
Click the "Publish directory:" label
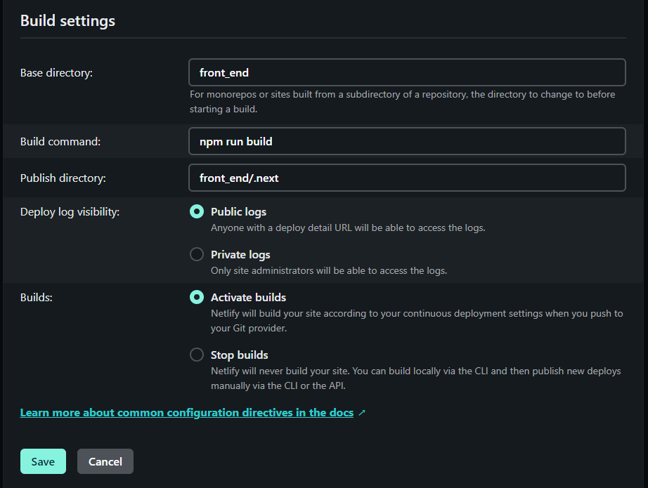pyautogui.click(x=63, y=178)
